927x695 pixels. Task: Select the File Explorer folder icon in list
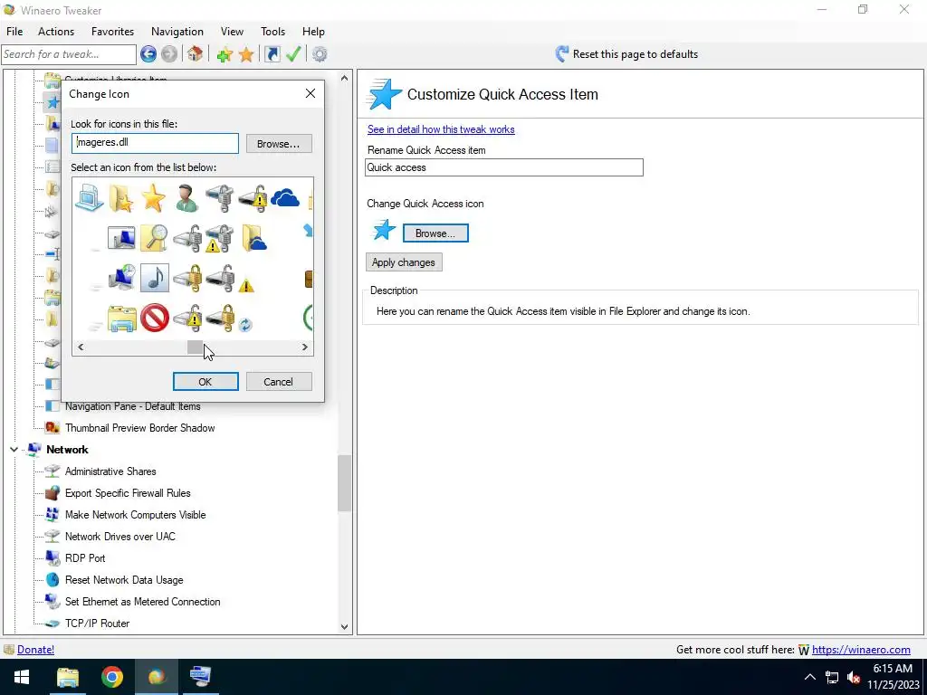pos(122,318)
